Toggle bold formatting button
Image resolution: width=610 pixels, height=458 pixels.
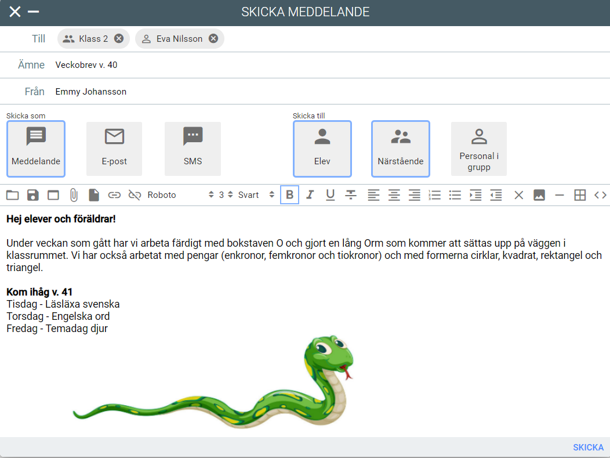(290, 195)
